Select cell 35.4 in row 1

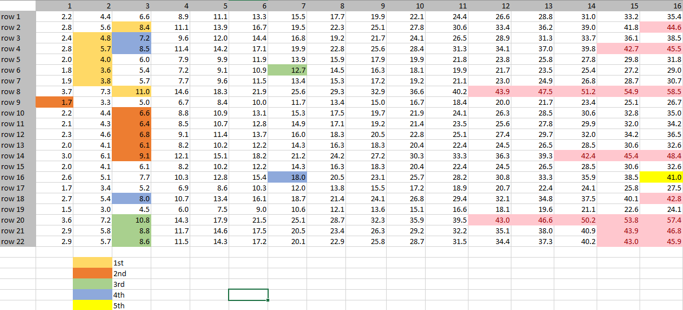pyautogui.click(x=662, y=16)
